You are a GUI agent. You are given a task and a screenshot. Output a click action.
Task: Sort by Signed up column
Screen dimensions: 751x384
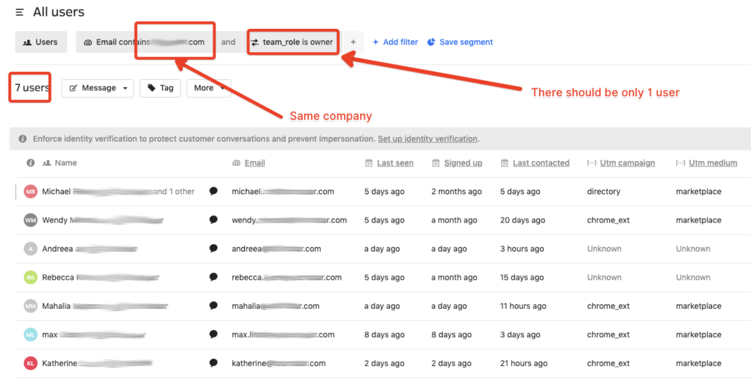point(457,163)
